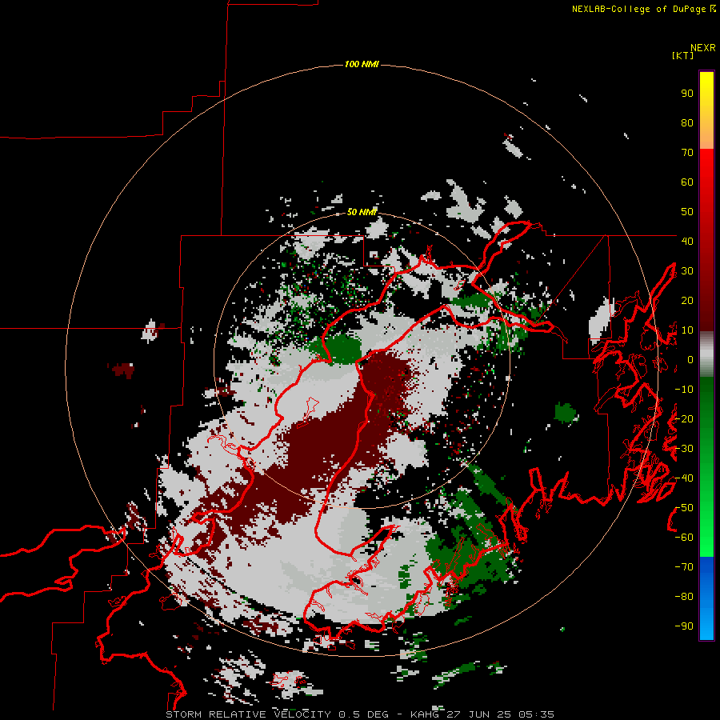Pick the yellow segment of the color bar
The width and height of the screenshot is (720, 720).
[706, 92]
